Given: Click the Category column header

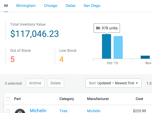Looking at the screenshot, I should click(67, 99).
